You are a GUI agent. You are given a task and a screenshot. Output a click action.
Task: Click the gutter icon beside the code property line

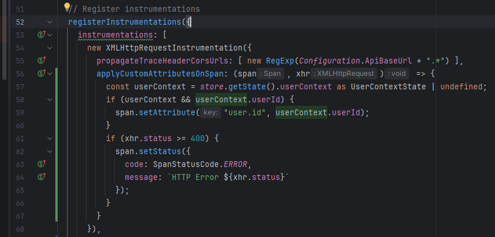(41, 164)
